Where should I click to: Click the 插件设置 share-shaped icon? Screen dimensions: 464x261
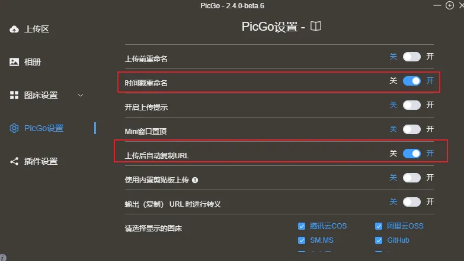[14, 161]
